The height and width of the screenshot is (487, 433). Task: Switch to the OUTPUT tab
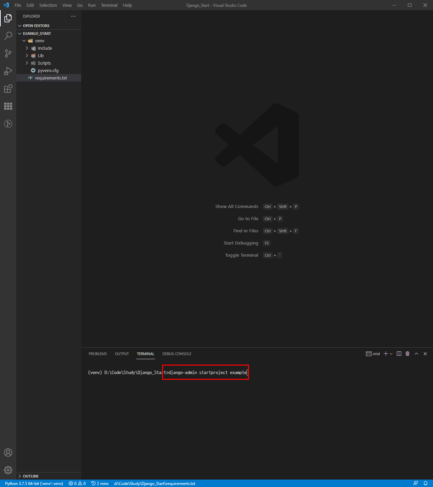click(122, 354)
